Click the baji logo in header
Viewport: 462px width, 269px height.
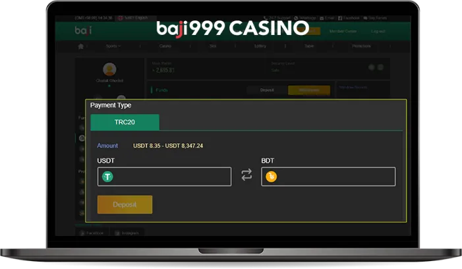[x=83, y=30]
